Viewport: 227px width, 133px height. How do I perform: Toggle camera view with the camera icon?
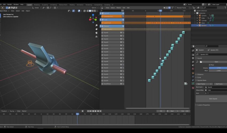pyautogui.click(x=96, y=33)
